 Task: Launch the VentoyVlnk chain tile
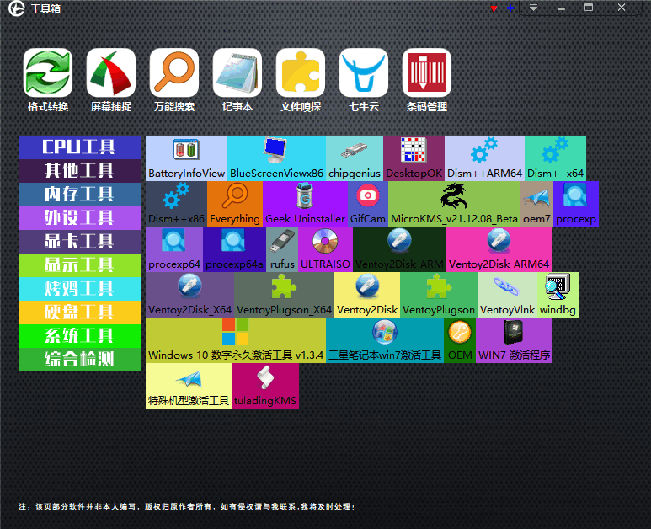tap(507, 295)
